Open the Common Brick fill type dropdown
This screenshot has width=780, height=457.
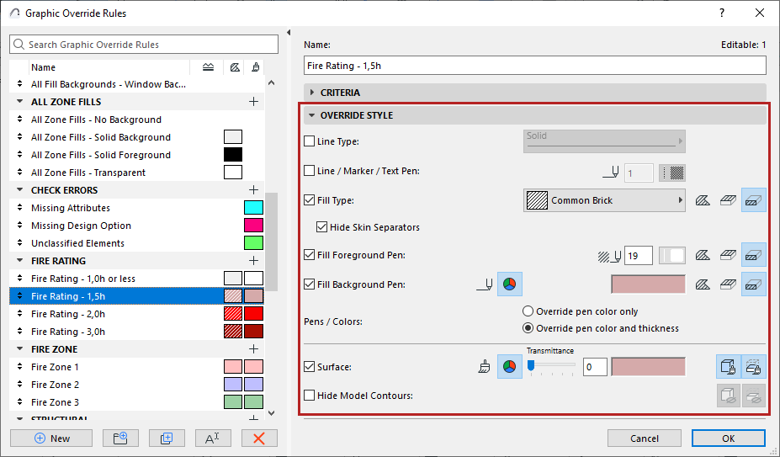pos(604,200)
